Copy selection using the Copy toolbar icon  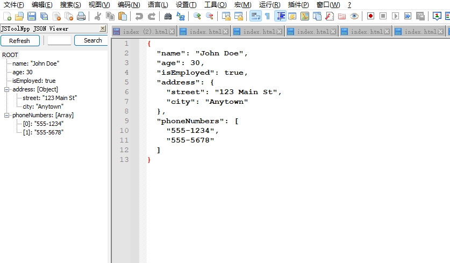point(110,16)
